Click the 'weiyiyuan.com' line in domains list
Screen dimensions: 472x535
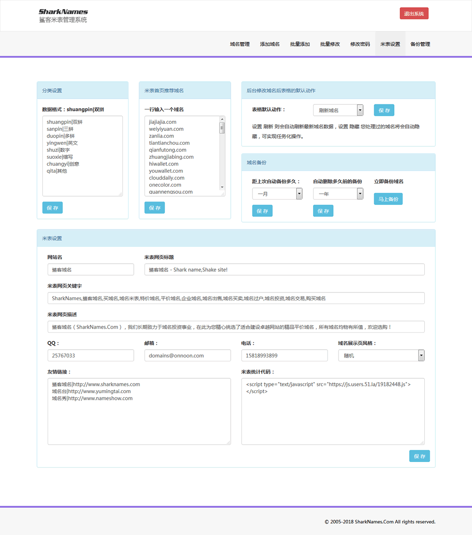point(166,129)
